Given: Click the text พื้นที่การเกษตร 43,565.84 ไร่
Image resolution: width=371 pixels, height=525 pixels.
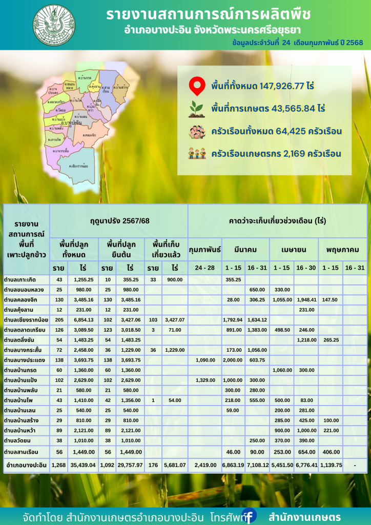Looking at the screenshot, I should pos(269,109).
